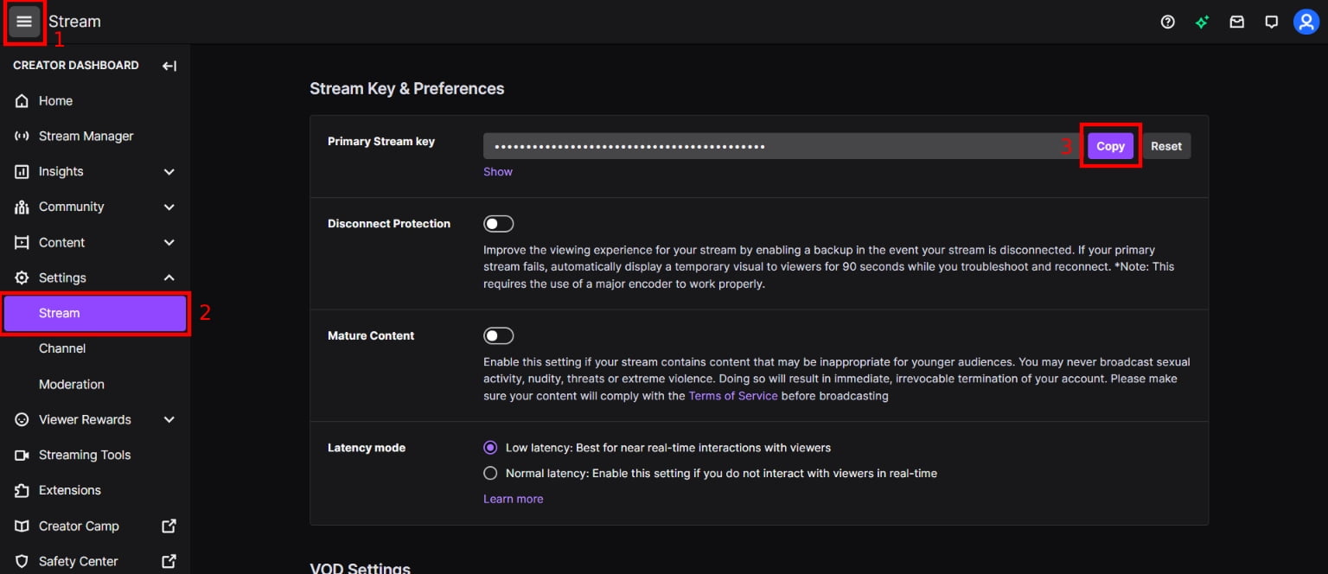1328x574 pixels.
Task: Expand the Content chevron
Action: (169, 243)
